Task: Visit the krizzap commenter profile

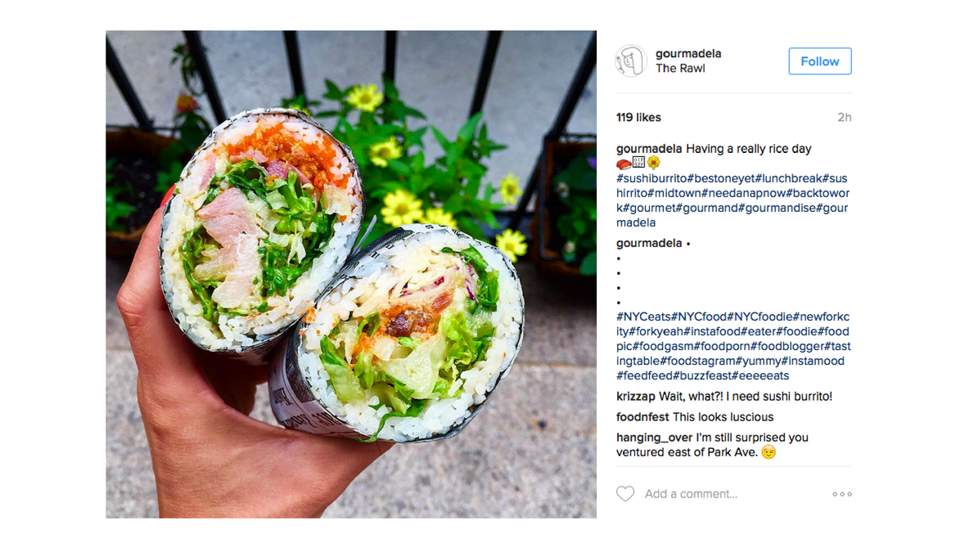Action: pos(635,397)
